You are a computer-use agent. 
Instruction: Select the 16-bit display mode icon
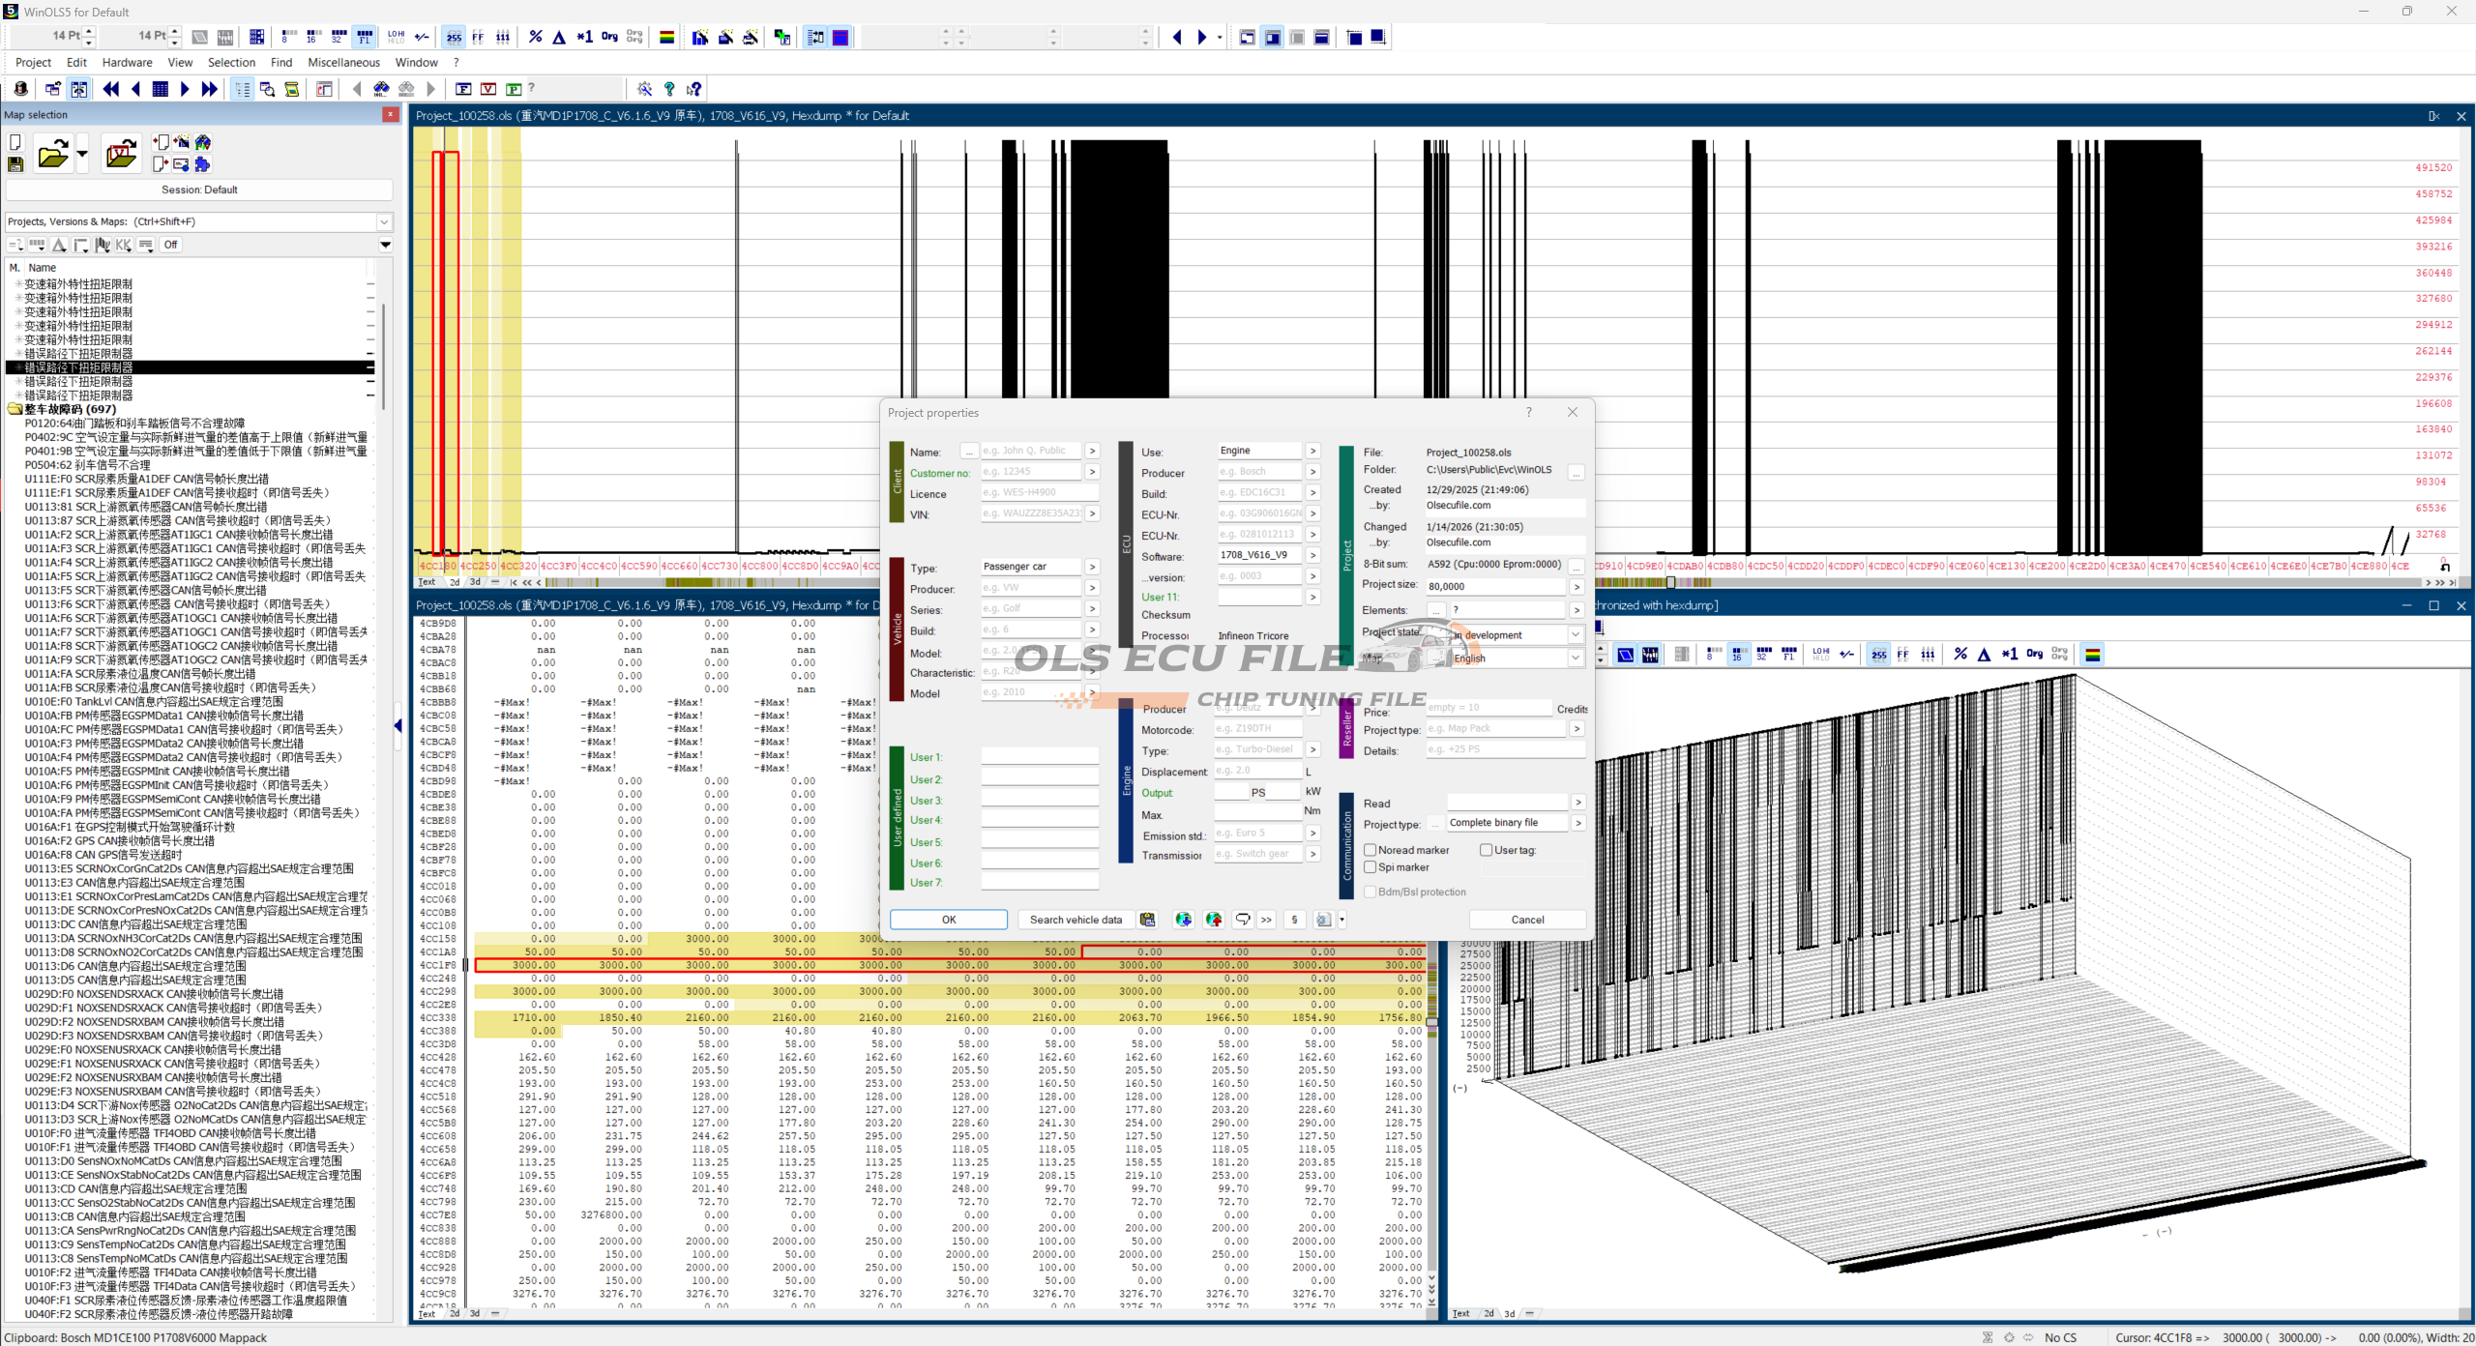coord(312,37)
